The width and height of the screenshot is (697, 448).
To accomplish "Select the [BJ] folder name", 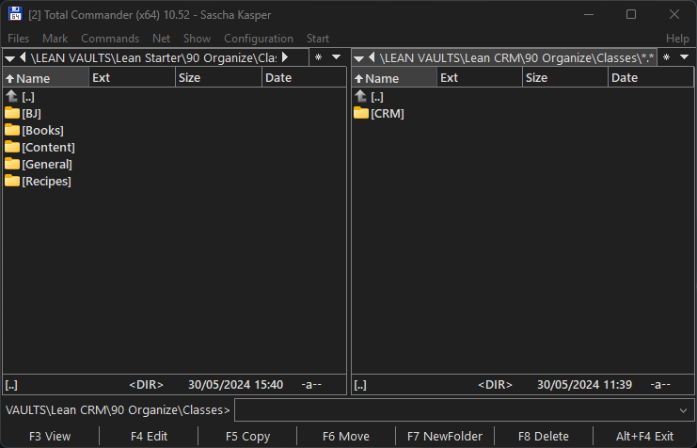I will point(32,114).
